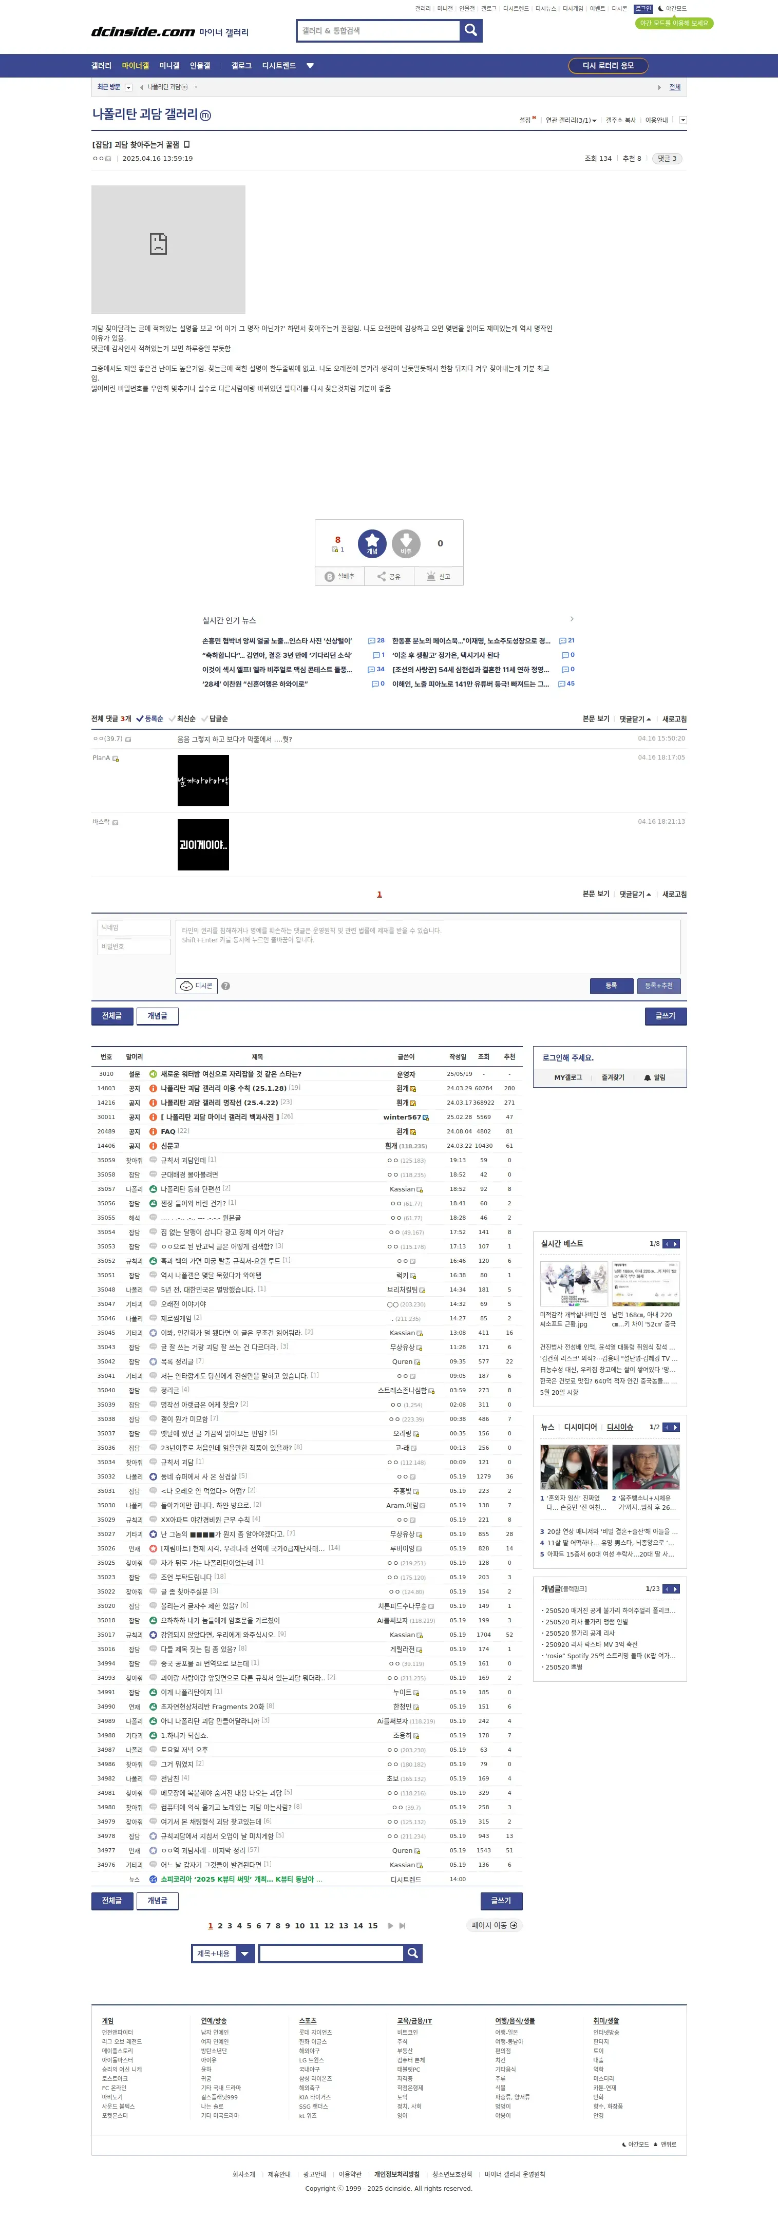778x2218 pixels.
Task: Run the search beside the 제목+내용 box
Action: tap(413, 1953)
